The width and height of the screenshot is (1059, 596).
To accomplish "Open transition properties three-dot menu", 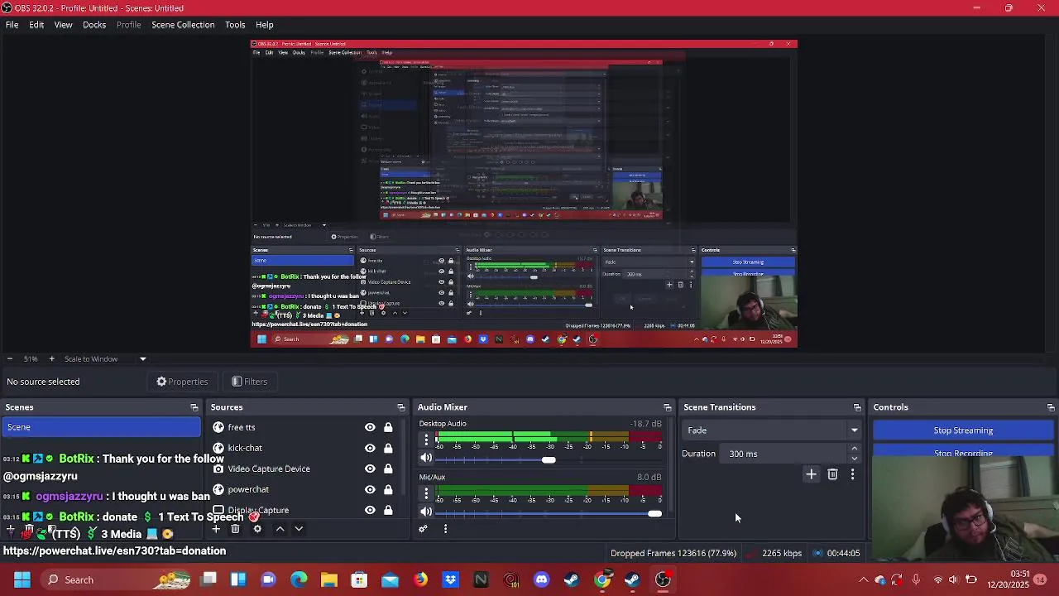I will [x=853, y=474].
